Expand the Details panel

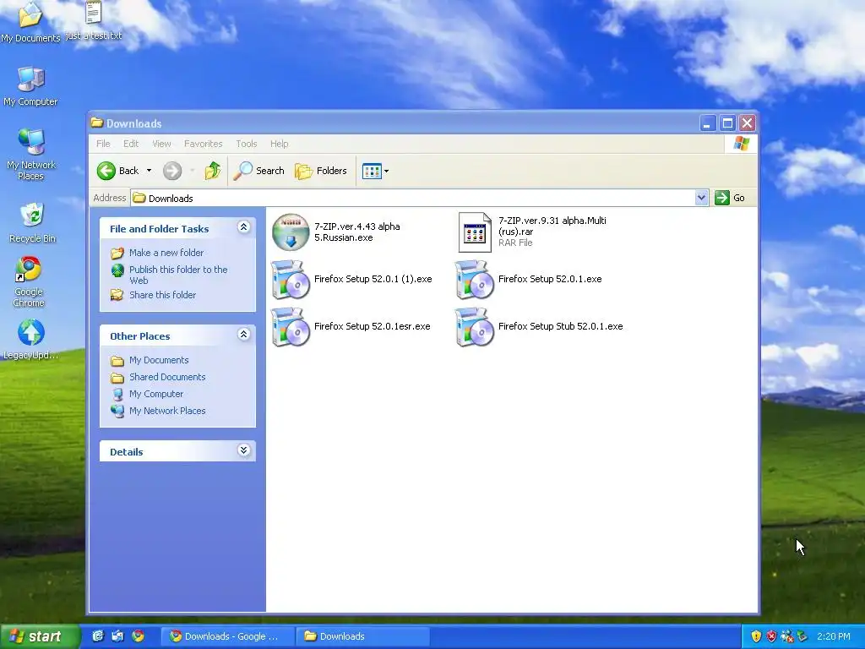pos(243,450)
